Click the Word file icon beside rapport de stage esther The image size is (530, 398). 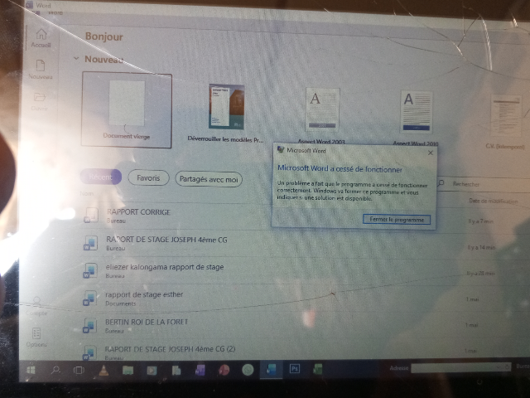pyautogui.click(x=90, y=298)
